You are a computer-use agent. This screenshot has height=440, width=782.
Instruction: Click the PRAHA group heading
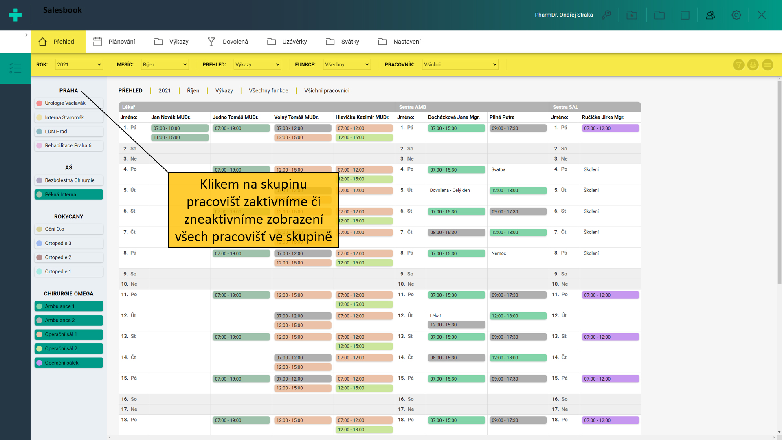coord(68,90)
